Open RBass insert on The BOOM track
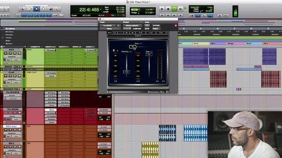This screenshot has height=158, width=282. pyautogui.click(x=51, y=110)
